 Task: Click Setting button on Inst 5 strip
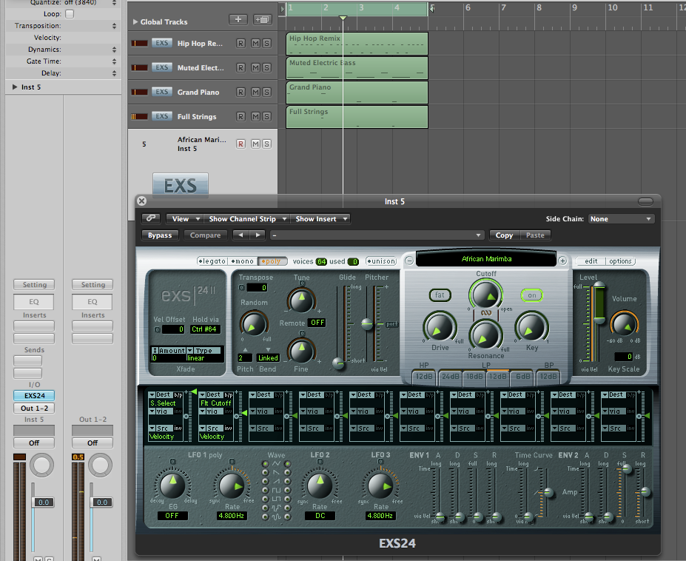(34, 284)
